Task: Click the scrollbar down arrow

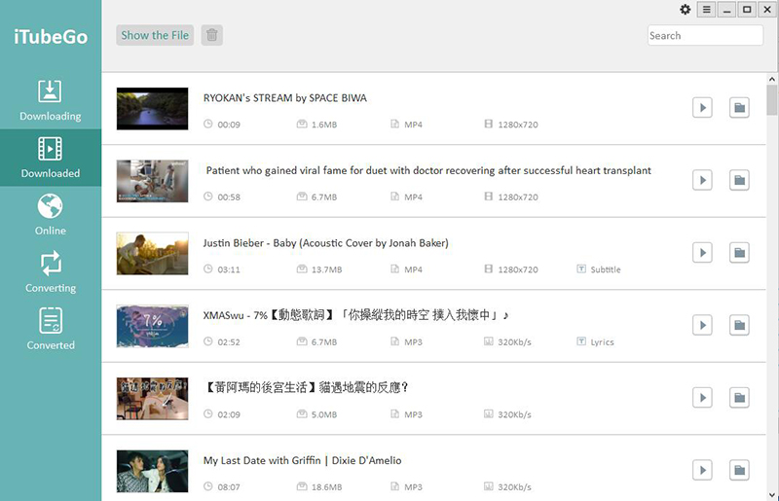Action: 772,495
